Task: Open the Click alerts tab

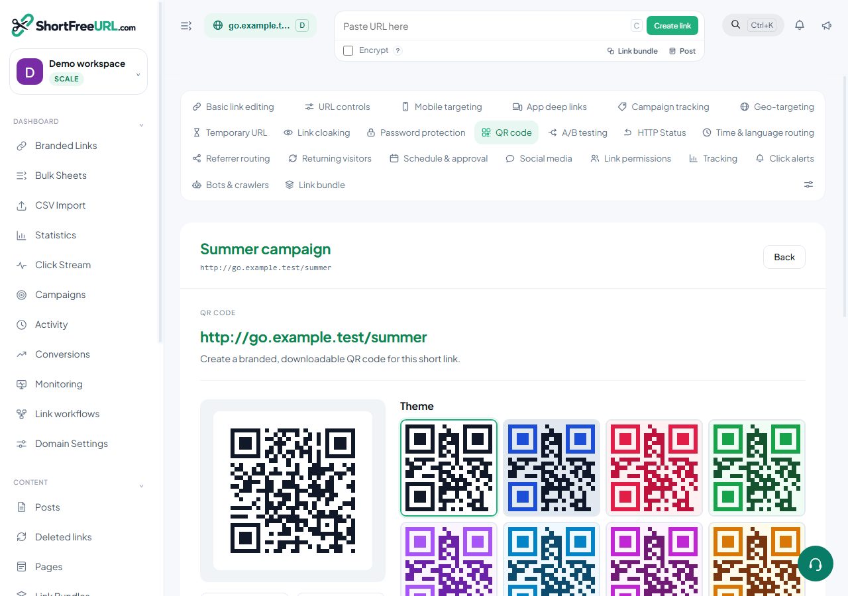Action: click(784, 158)
